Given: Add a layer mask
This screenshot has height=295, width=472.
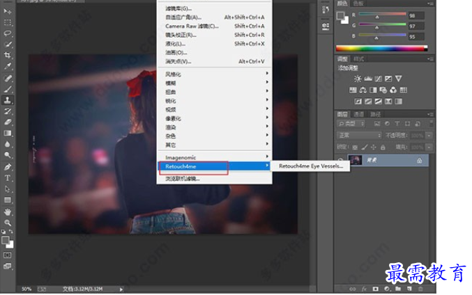Looking at the screenshot, I should click(x=375, y=289).
